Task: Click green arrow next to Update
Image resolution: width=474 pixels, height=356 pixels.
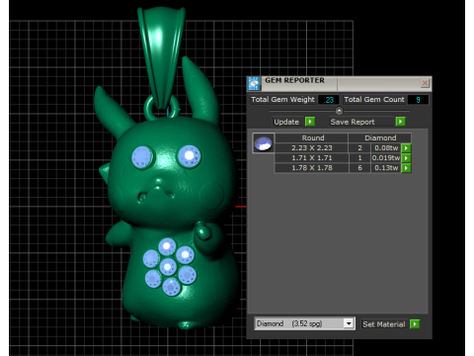Action: 310,122
